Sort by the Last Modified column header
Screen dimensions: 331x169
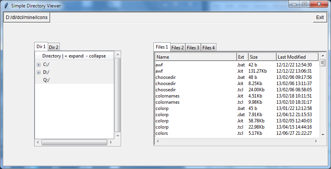tap(297, 57)
